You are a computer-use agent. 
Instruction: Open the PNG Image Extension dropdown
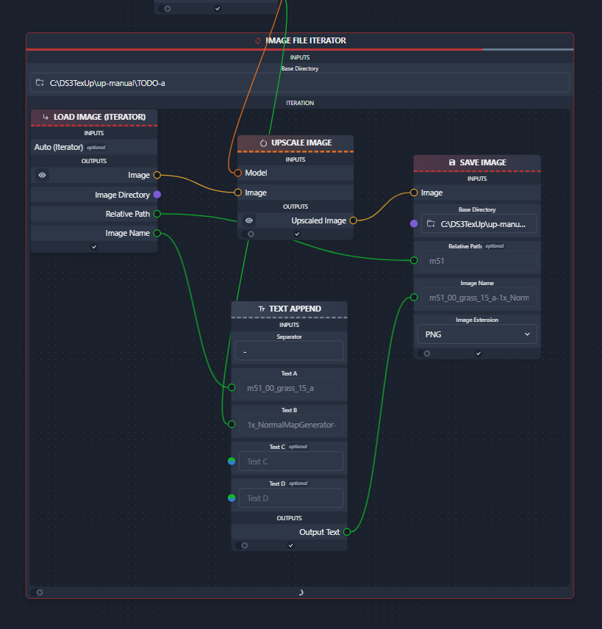[x=476, y=334]
